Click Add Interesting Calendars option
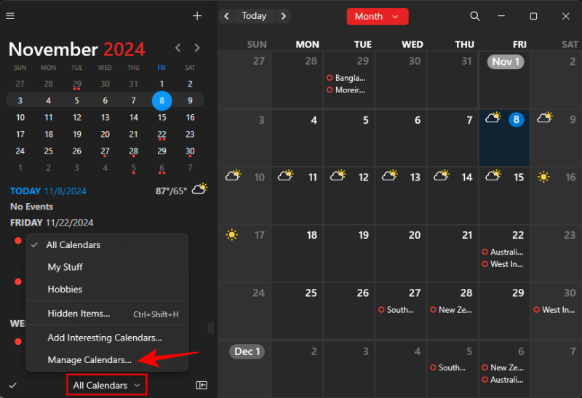 [104, 338]
